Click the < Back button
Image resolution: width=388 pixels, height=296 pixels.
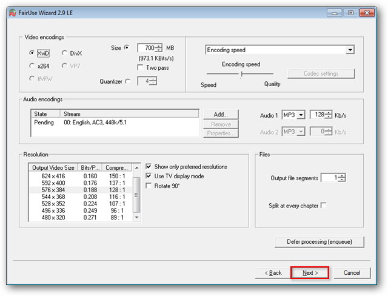pyautogui.click(x=273, y=273)
